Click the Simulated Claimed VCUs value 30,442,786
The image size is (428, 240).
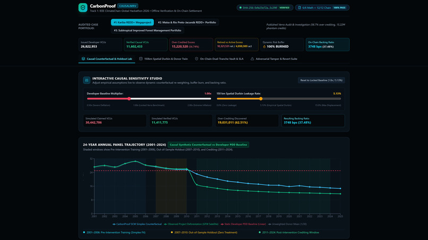pyautogui.click(x=93, y=122)
